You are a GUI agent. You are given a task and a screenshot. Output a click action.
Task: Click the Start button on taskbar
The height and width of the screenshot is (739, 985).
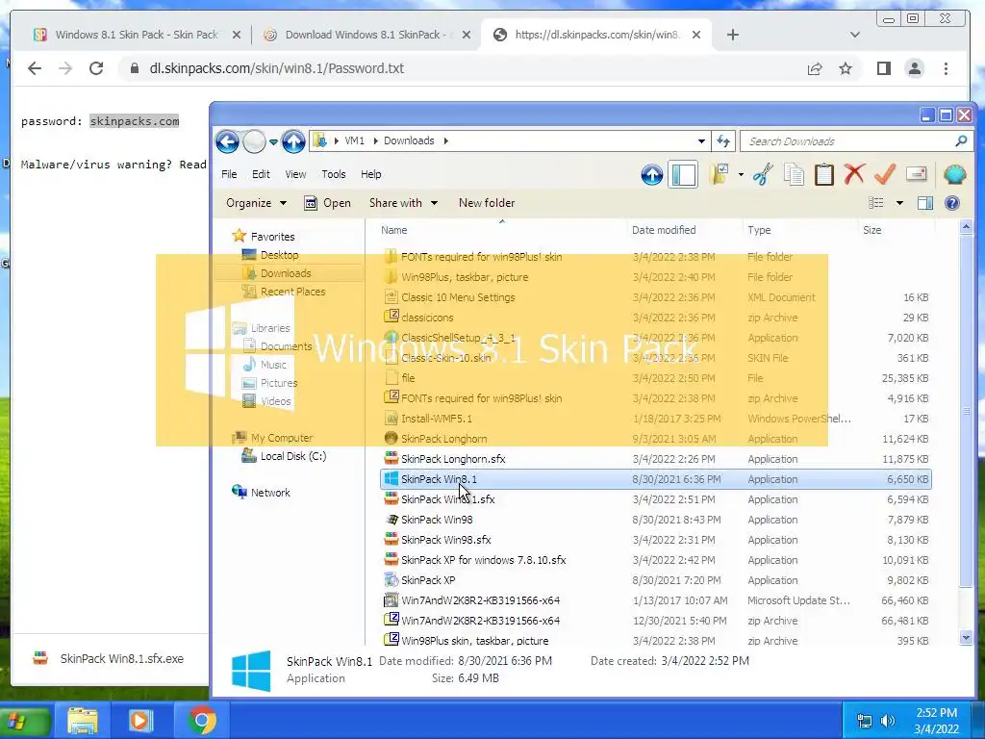coord(24,721)
